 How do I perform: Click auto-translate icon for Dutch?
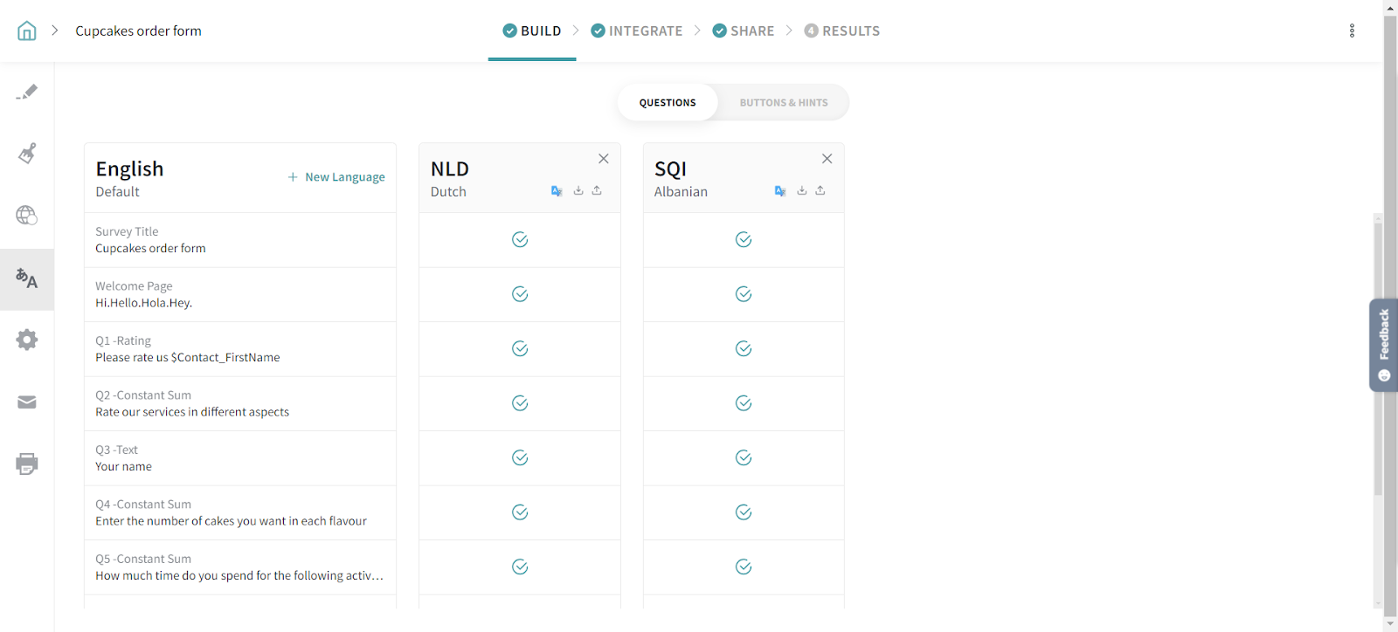click(x=557, y=191)
